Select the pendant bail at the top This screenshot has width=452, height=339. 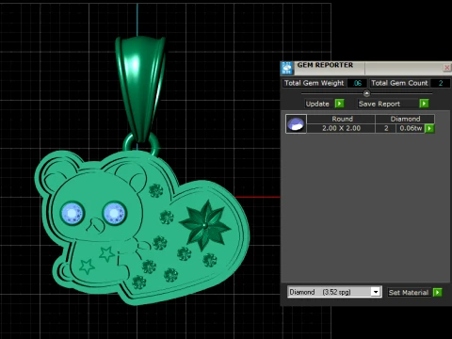click(x=140, y=89)
